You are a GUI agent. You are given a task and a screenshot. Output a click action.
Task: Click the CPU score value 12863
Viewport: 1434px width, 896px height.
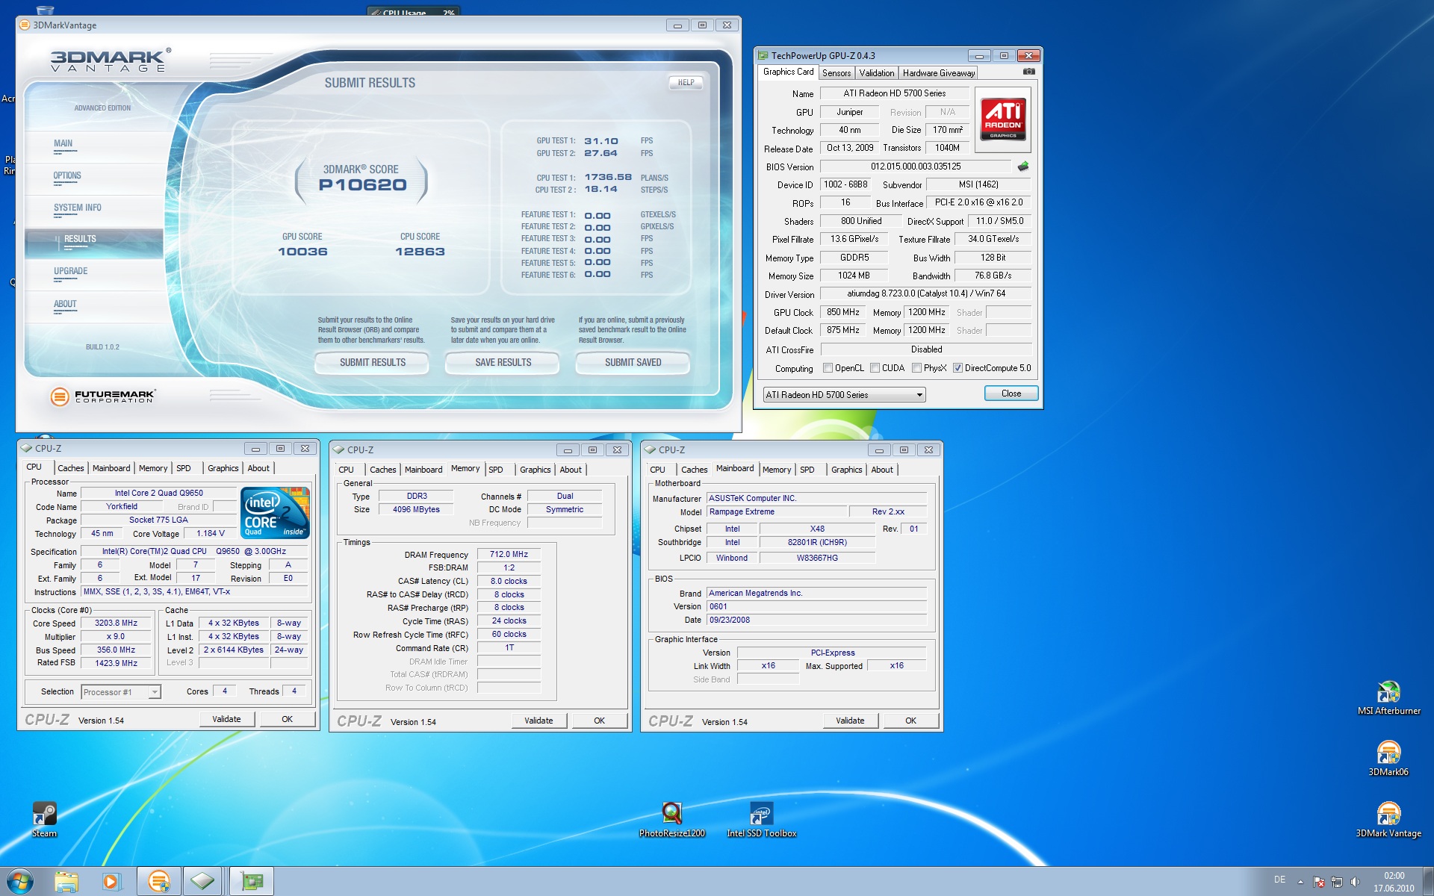point(420,252)
